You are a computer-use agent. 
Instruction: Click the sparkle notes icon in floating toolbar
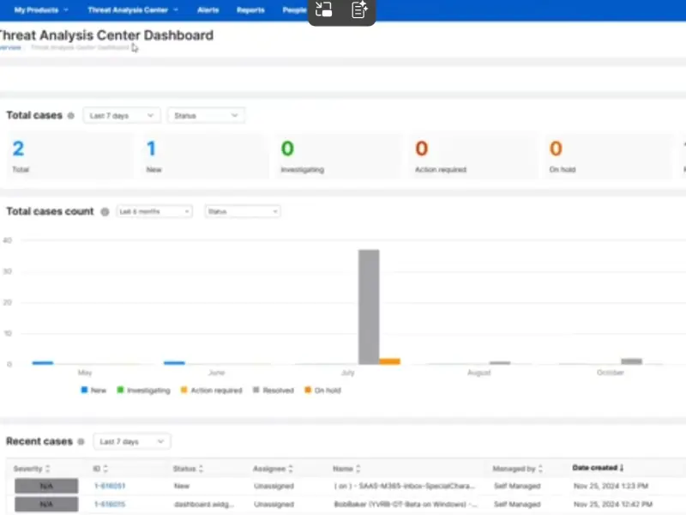(359, 10)
